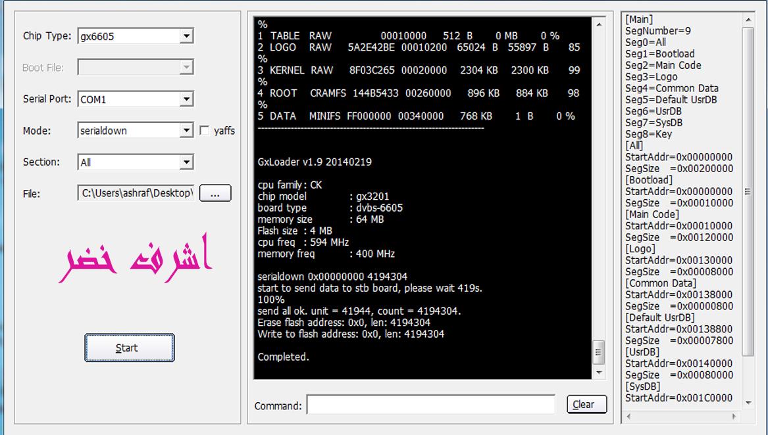Click segment list scrollbar down arrow

coord(748,403)
